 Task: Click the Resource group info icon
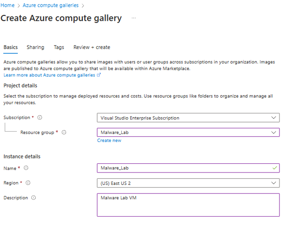pyautogui.click(x=64, y=132)
